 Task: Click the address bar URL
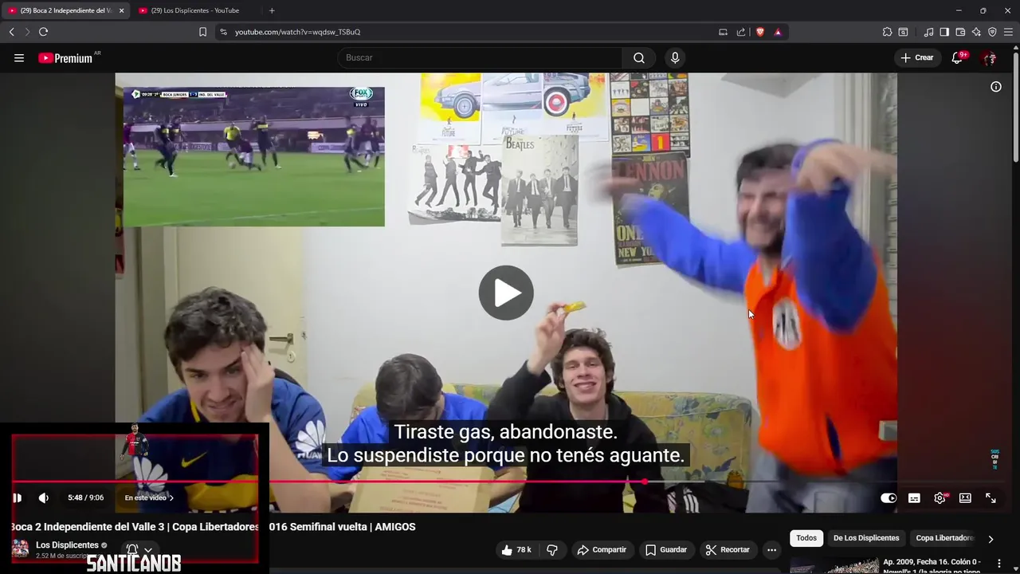(298, 32)
